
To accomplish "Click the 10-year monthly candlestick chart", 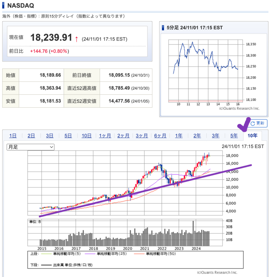I will pos(125,183).
